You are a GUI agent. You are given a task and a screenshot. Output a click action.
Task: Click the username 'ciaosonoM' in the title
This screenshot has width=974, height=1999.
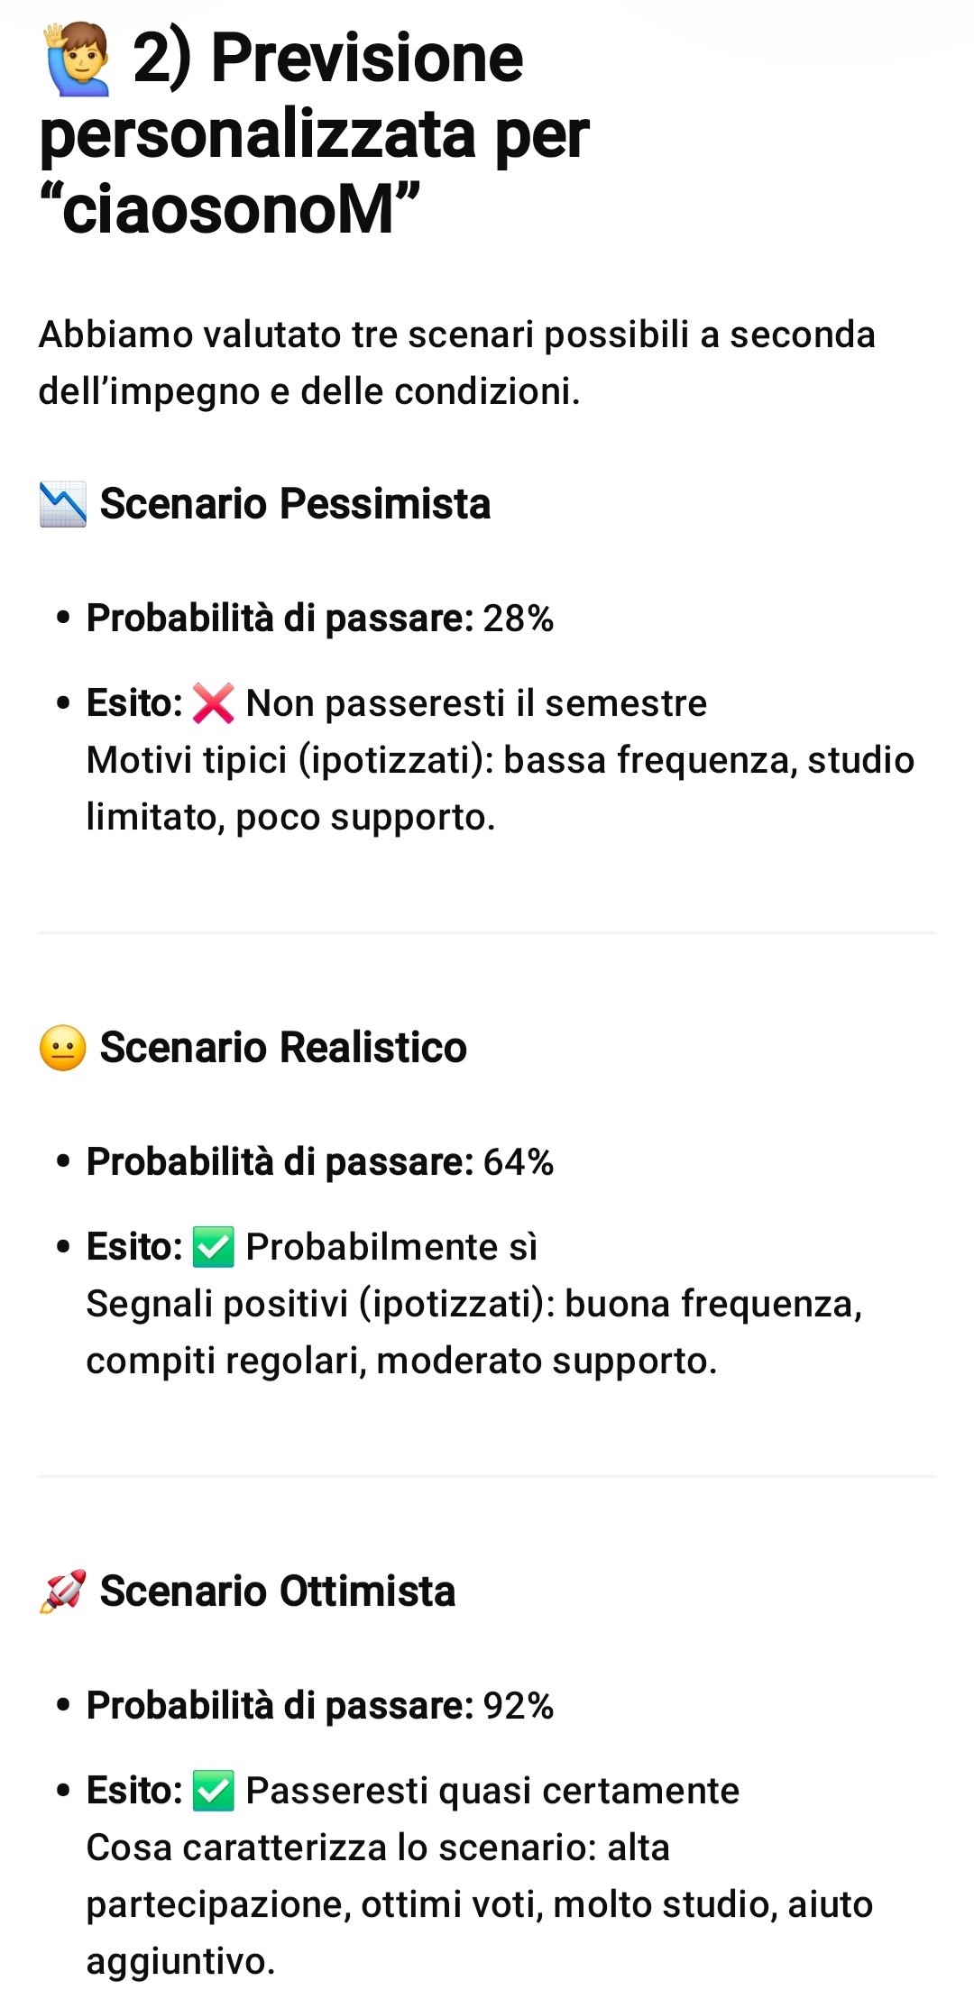pyautogui.click(x=229, y=209)
